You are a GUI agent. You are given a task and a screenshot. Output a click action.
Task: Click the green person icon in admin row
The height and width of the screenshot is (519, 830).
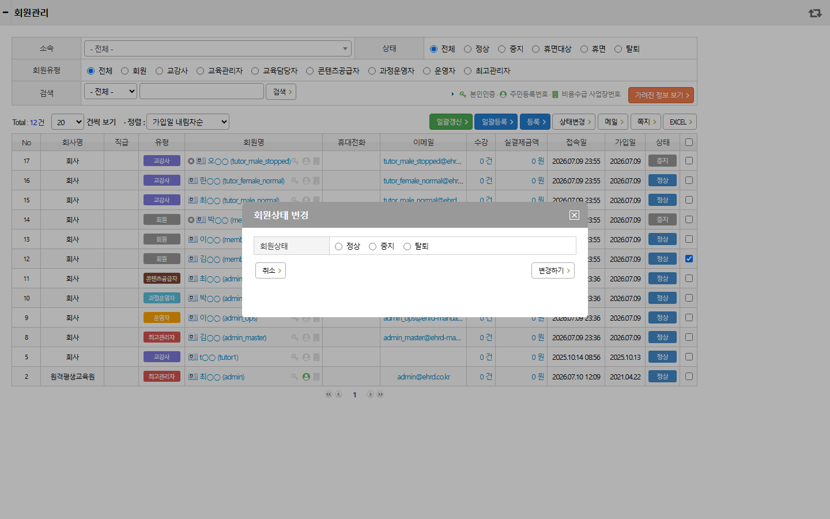click(x=306, y=377)
